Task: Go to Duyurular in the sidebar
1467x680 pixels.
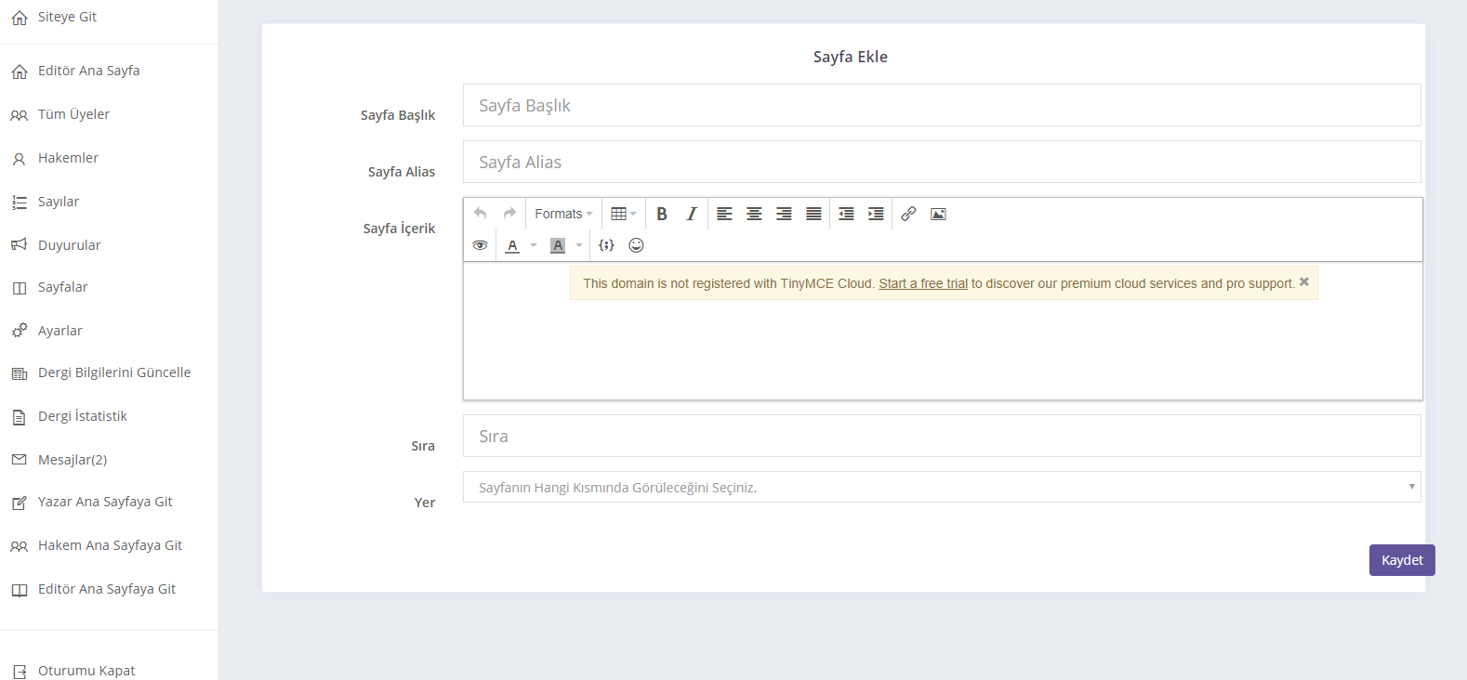Action: pos(69,245)
